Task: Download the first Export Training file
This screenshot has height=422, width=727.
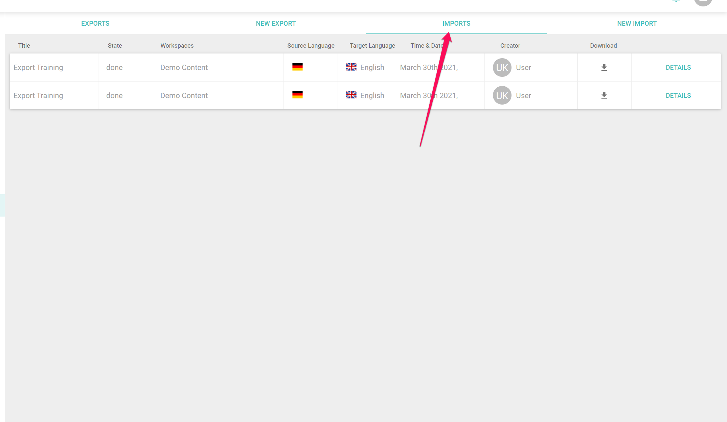Action: tap(604, 67)
